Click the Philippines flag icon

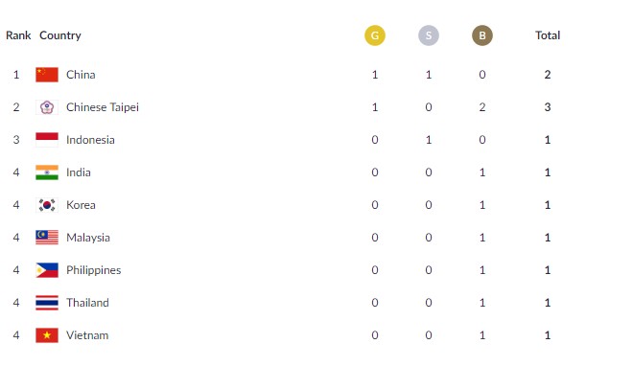(x=47, y=270)
